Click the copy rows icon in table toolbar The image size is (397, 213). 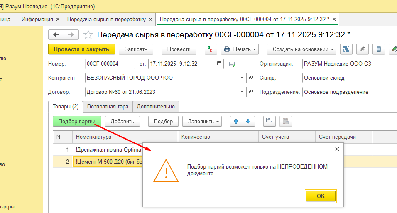[x=270, y=121]
